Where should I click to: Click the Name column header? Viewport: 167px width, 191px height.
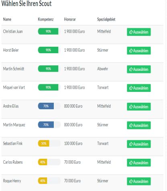coord(7,19)
